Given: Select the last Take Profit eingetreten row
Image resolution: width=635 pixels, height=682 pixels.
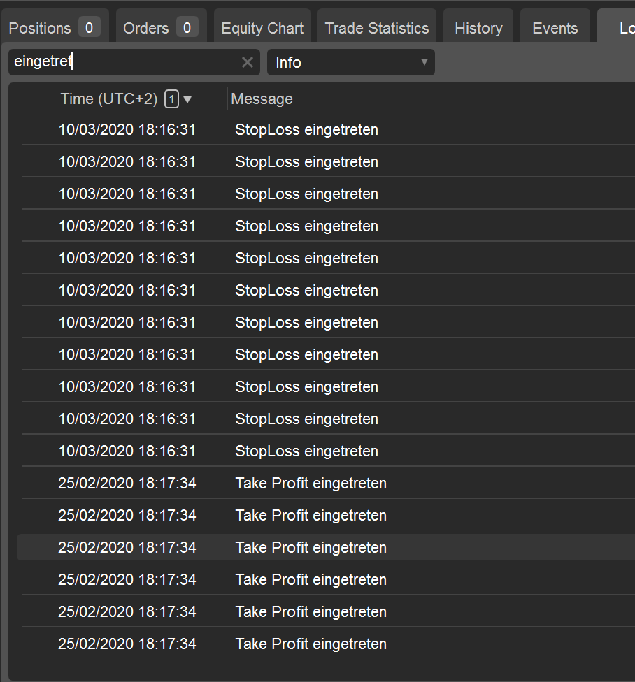Looking at the screenshot, I should pyautogui.click(x=311, y=644).
